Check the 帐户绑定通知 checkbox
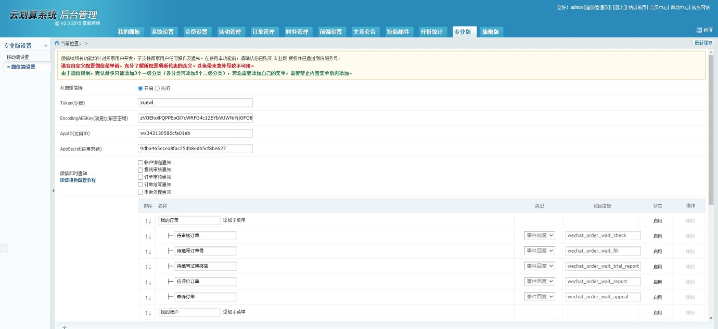 (140, 163)
